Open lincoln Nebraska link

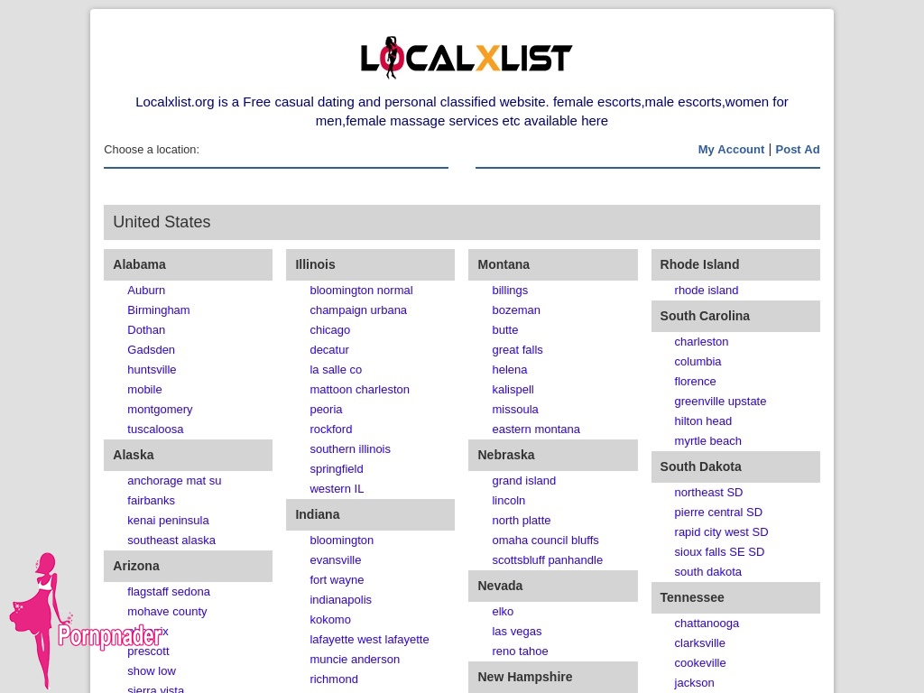coord(509,500)
